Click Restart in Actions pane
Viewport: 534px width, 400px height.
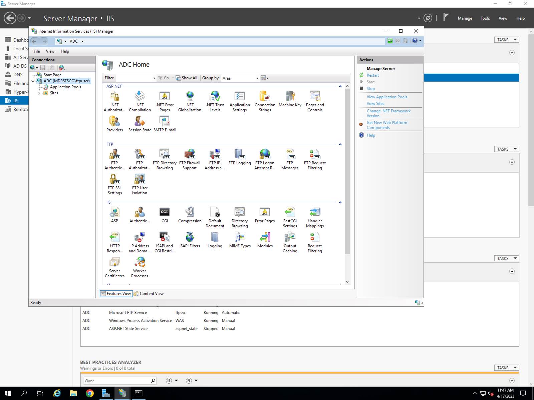pyautogui.click(x=373, y=75)
